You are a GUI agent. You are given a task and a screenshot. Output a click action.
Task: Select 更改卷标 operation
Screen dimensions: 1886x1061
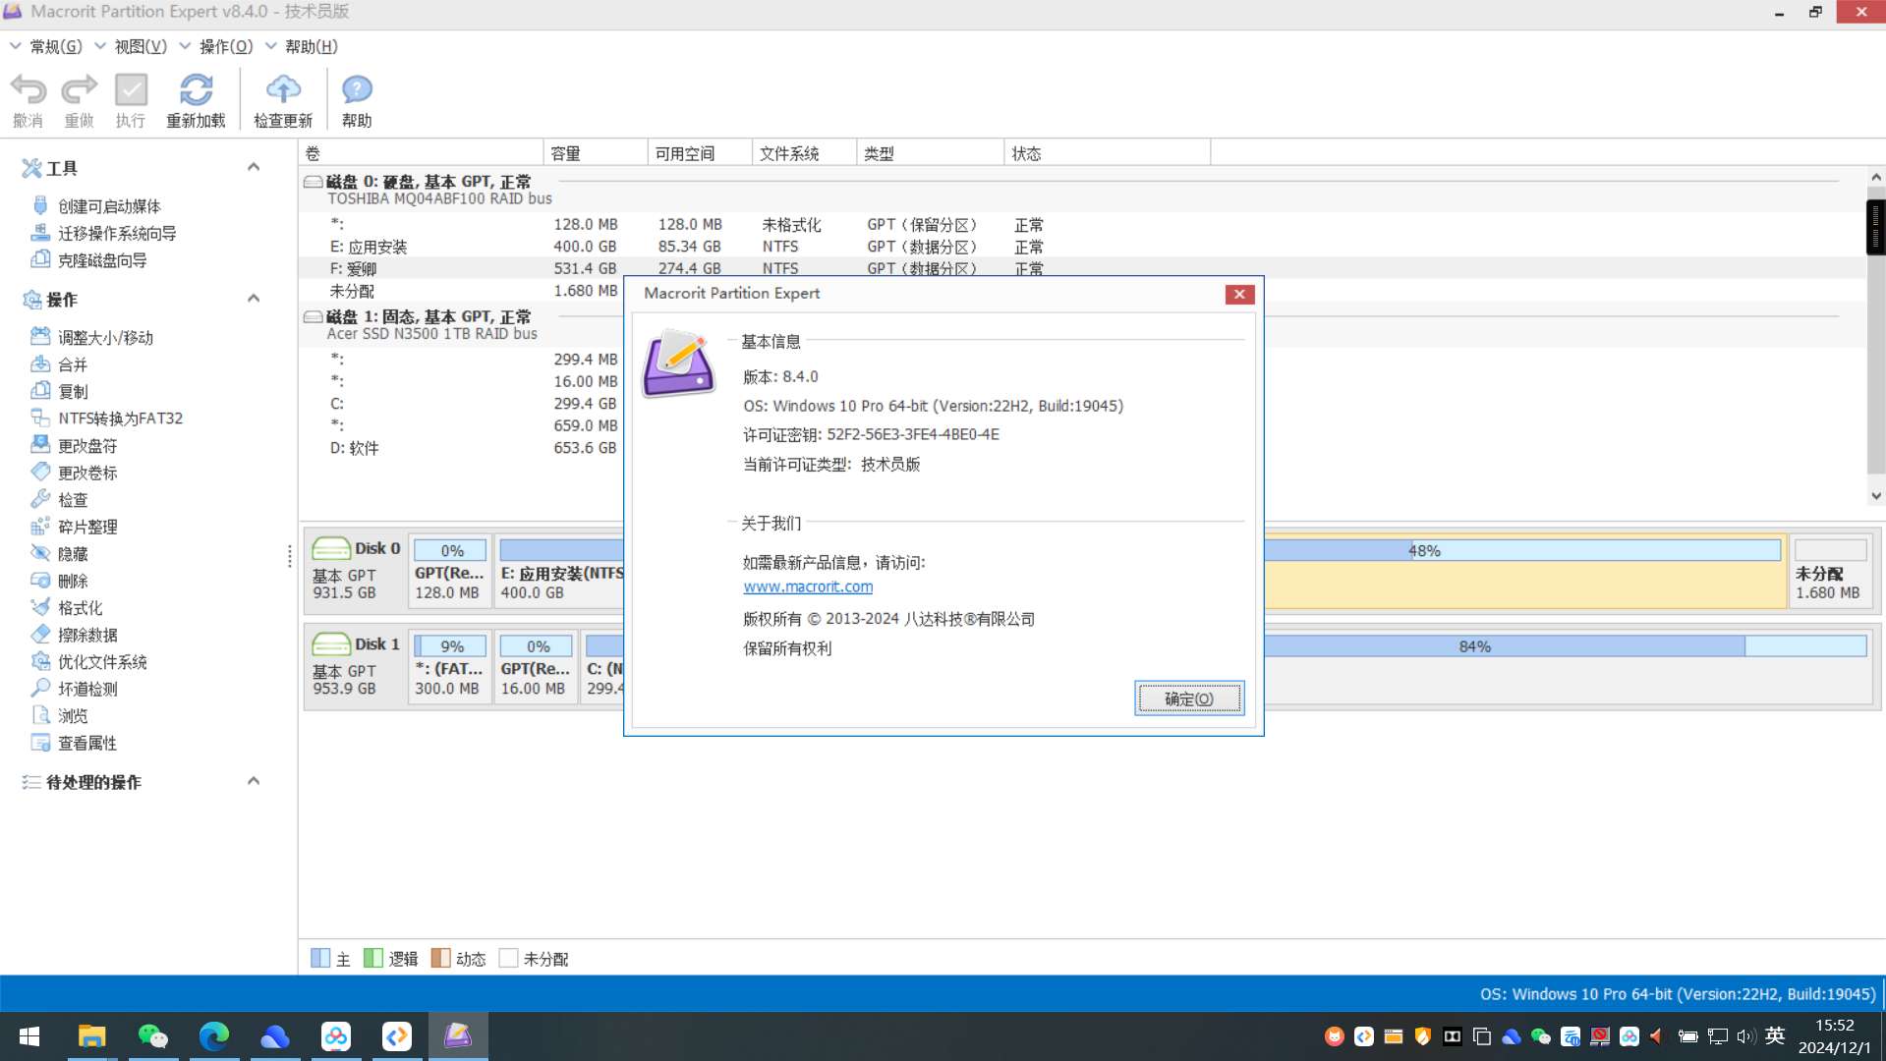click(x=74, y=473)
